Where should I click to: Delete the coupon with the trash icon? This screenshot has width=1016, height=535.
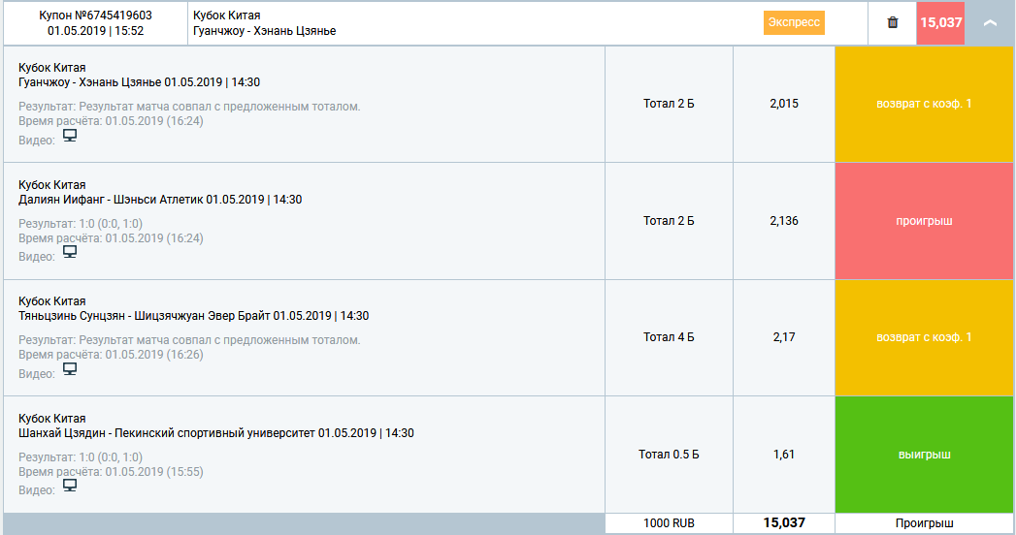pyautogui.click(x=892, y=22)
